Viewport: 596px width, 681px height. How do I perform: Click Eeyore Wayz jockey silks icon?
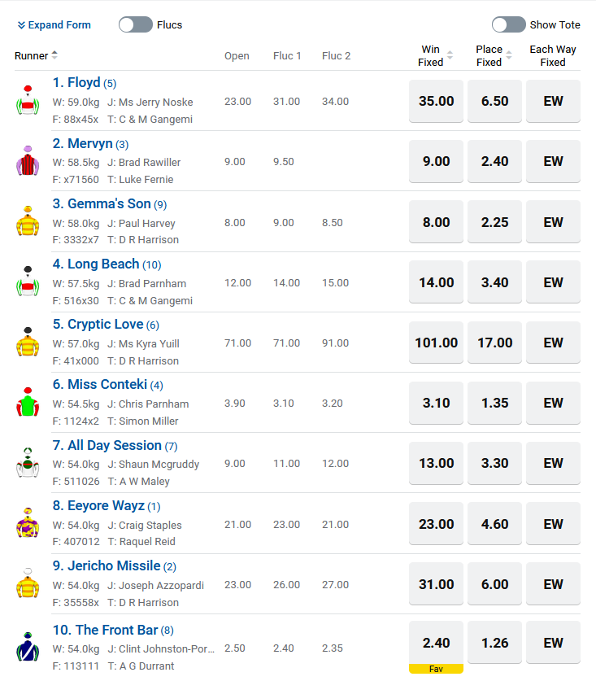click(28, 523)
